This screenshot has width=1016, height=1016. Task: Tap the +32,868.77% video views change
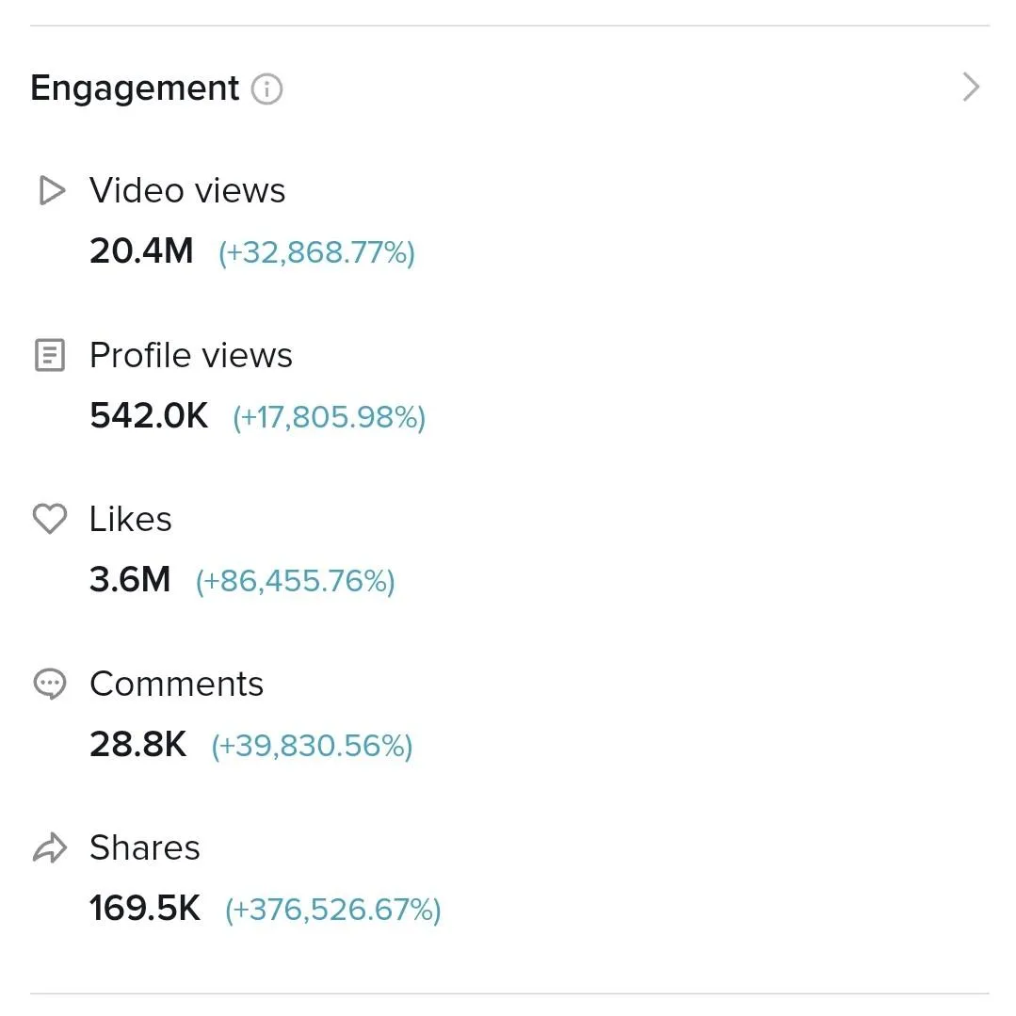(x=316, y=252)
